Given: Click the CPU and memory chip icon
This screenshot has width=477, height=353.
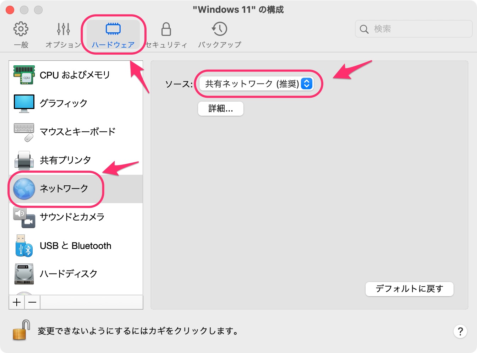Looking at the screenshot, I should click(24, 75).
